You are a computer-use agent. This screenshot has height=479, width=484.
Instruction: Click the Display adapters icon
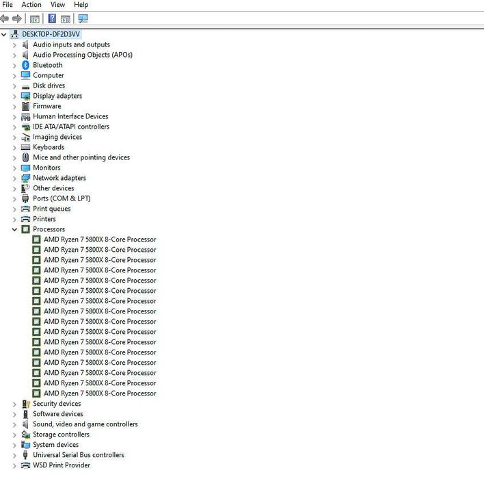tap(25, 96)
